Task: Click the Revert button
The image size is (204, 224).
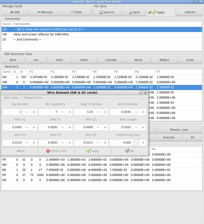Action: (x=189, y=12)
